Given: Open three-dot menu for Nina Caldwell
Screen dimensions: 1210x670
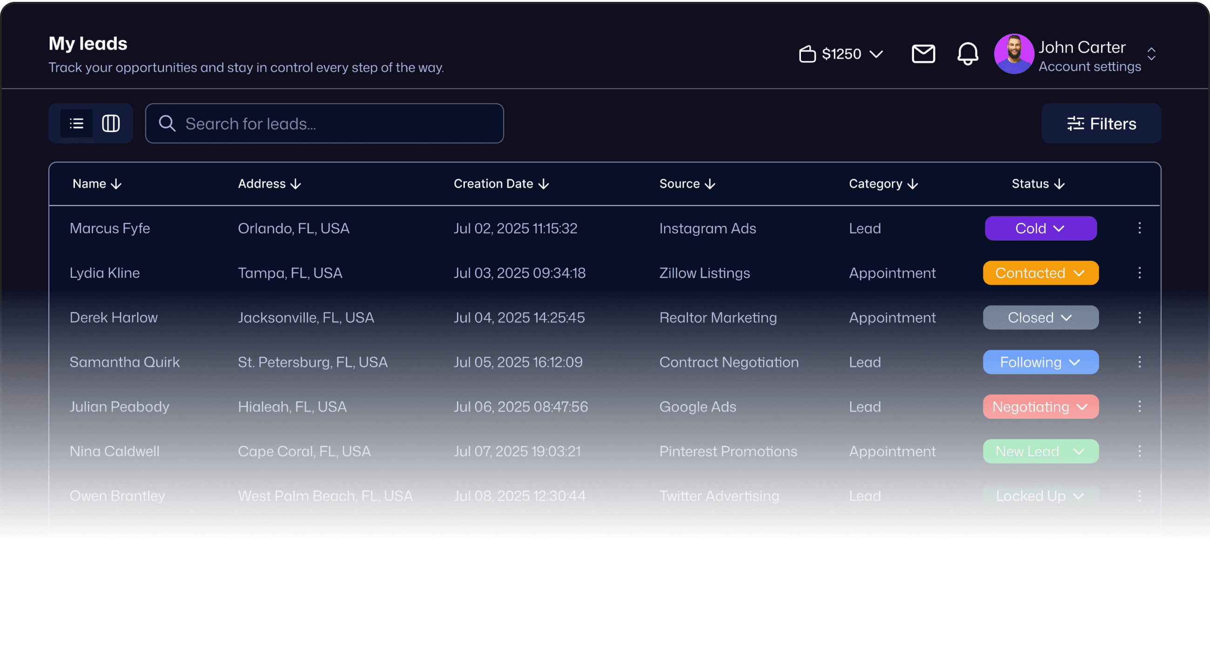Looking at the screenshot, I should click(x=1139, y=451).
